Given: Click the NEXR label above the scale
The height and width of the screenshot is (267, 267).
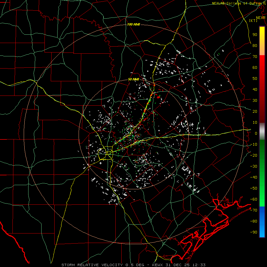Looking at the screenshot, I should point(261,18).
